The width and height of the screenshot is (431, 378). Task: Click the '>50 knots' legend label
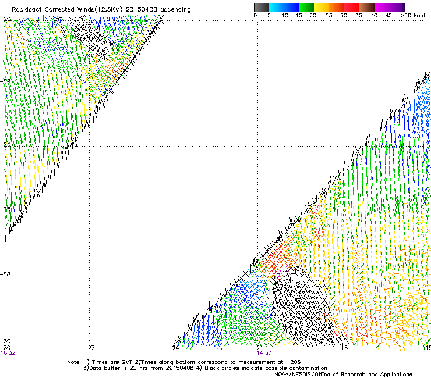point(414,16)
